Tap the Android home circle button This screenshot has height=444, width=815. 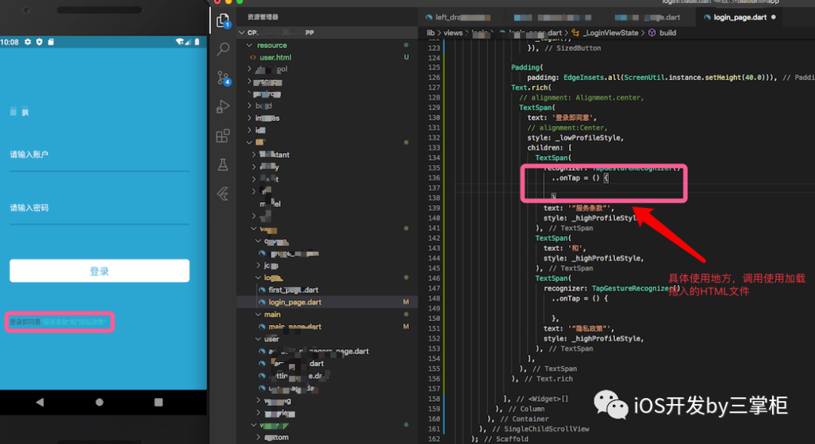(100, 402)
